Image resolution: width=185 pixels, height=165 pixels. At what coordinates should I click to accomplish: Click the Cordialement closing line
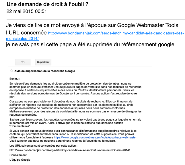[18, 155]
